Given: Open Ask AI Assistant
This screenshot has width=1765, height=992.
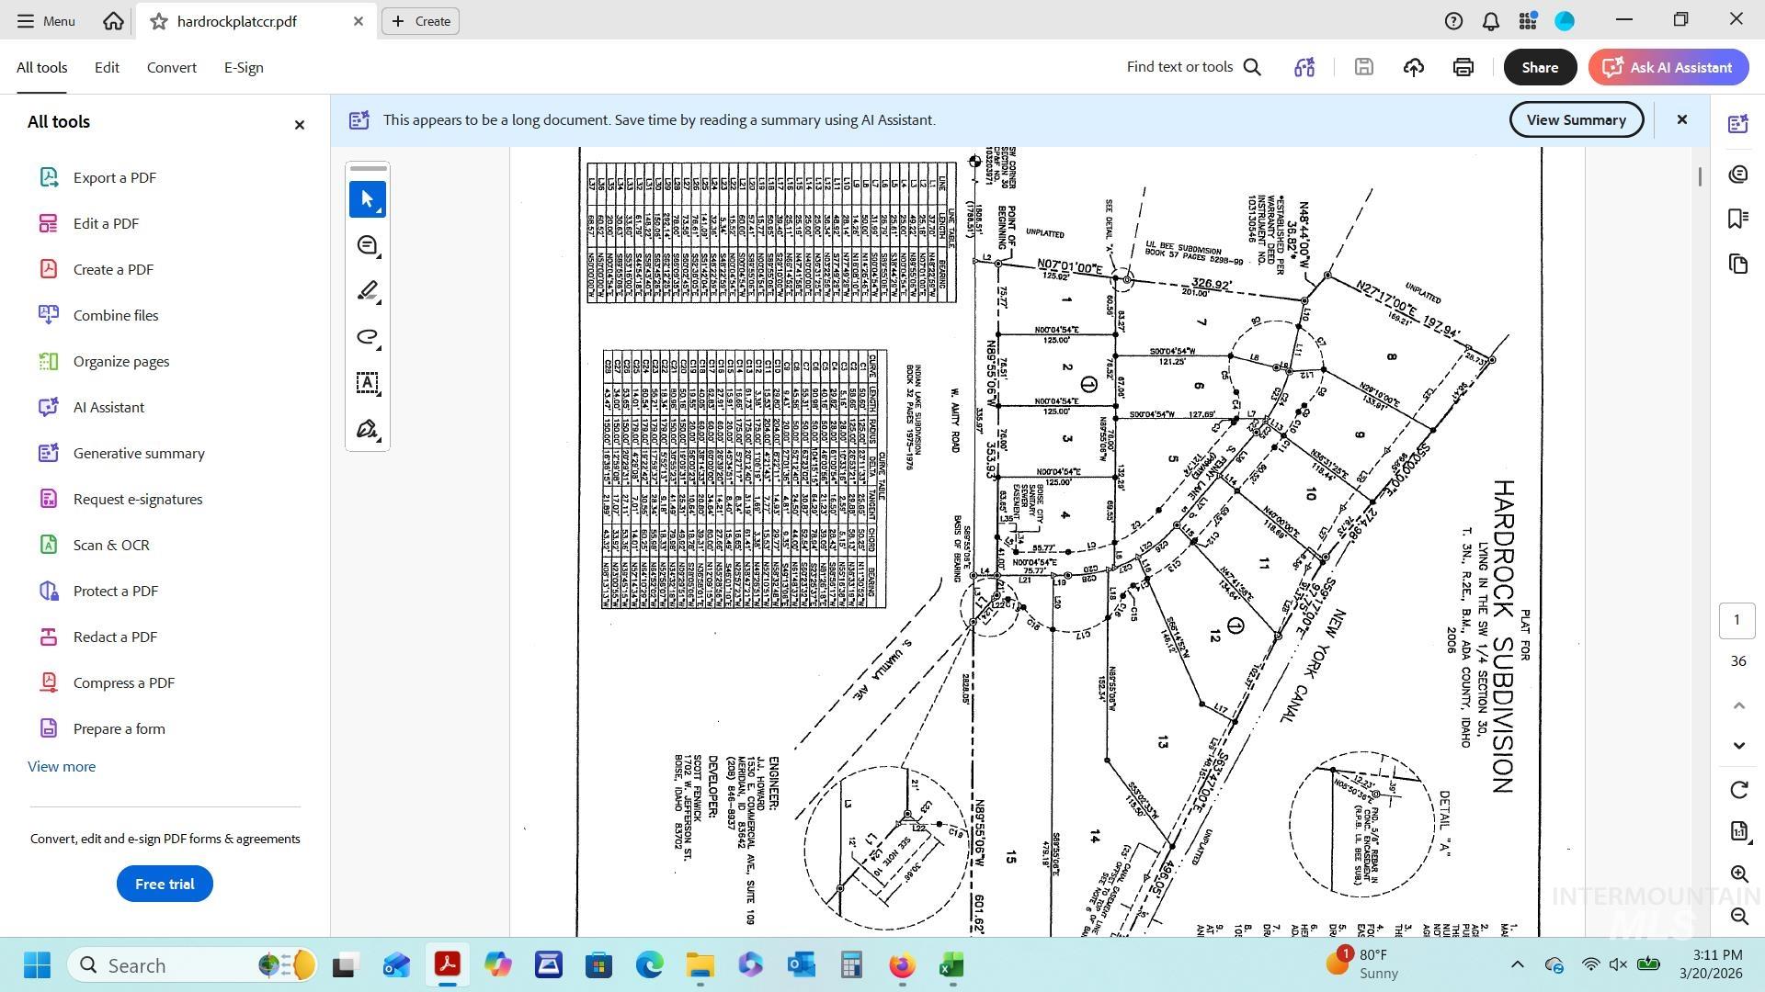Looking at the screenshot, I should coord(1668,66).
